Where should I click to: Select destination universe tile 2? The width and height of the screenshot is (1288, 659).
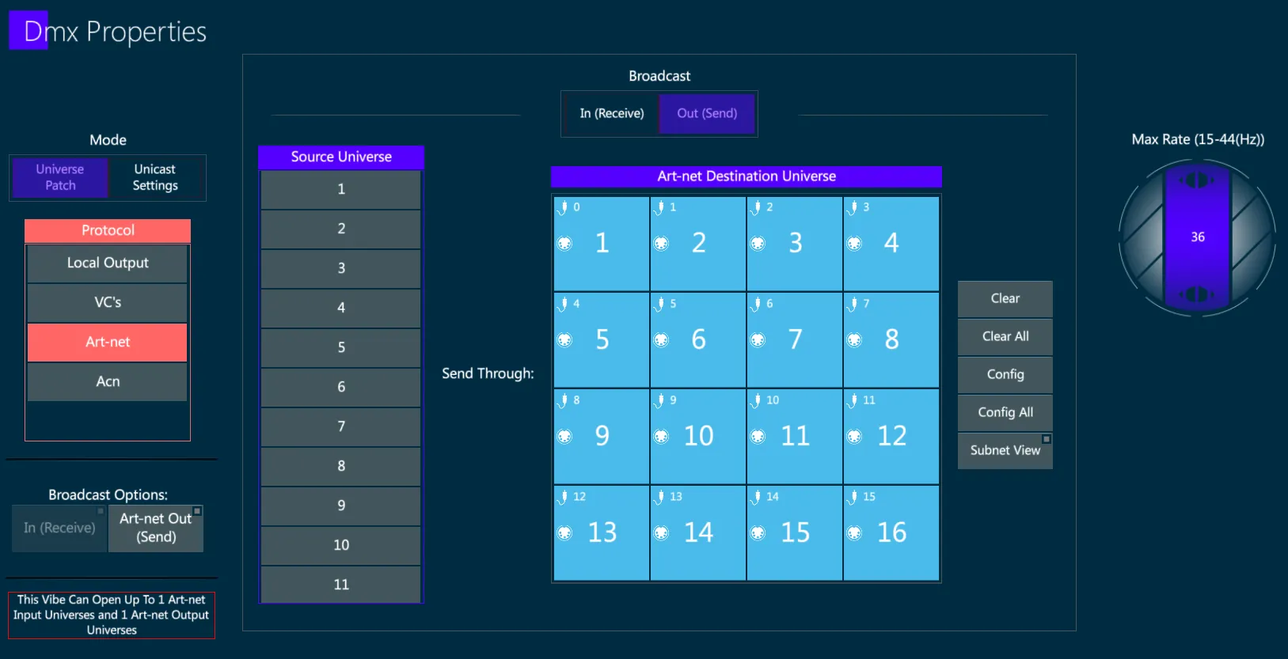698,244
